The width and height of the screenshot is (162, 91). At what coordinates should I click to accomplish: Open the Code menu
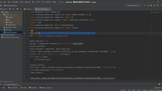click(x=22, y=2)
